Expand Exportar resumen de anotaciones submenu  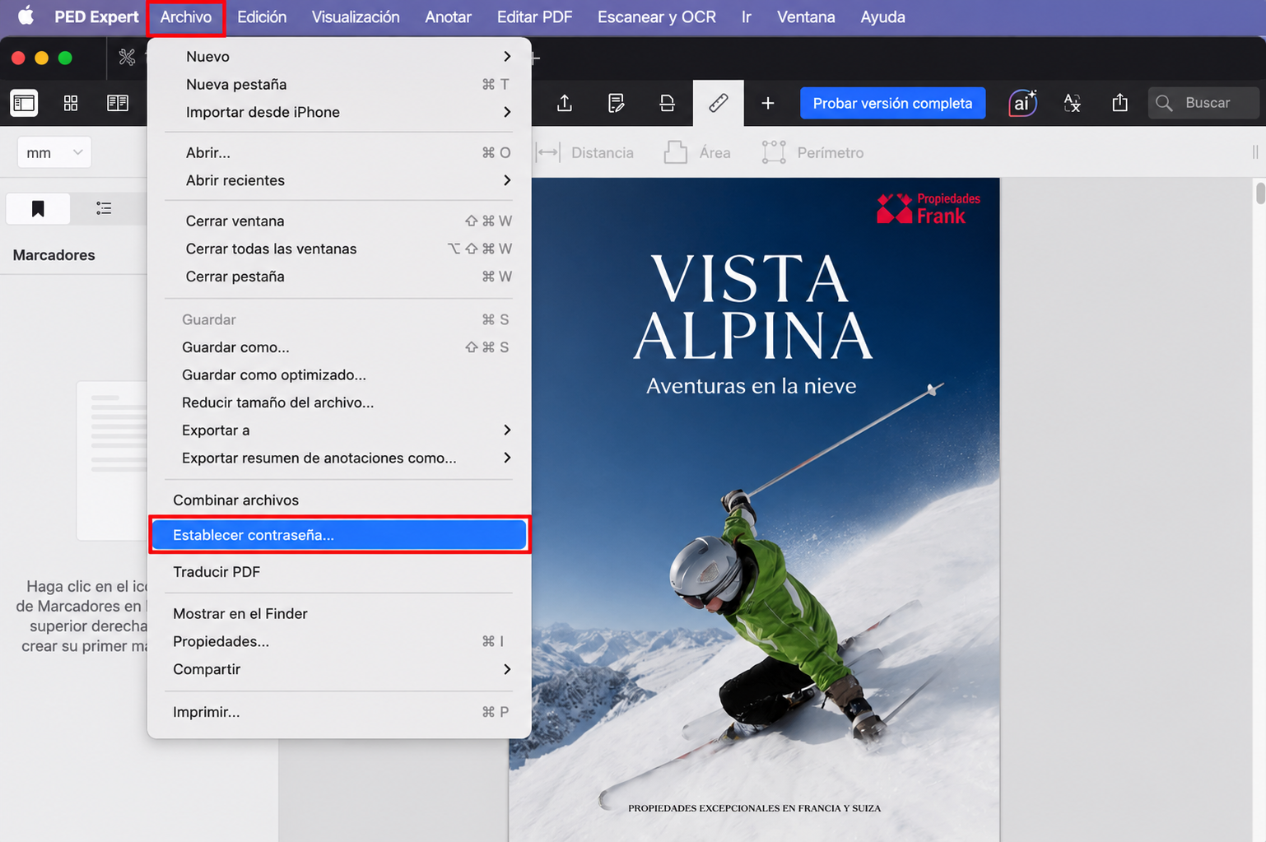[x=338, y=458]
